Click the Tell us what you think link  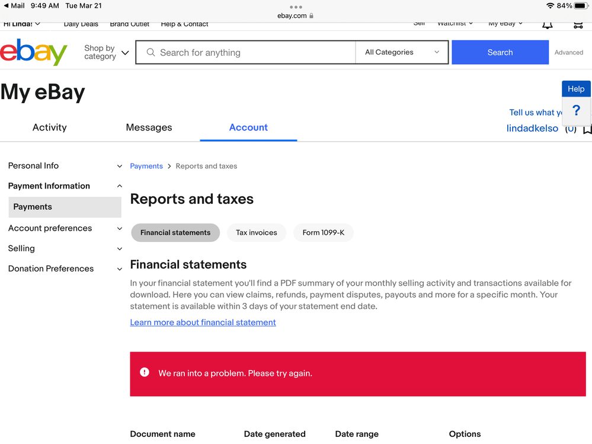click(535, 113)
